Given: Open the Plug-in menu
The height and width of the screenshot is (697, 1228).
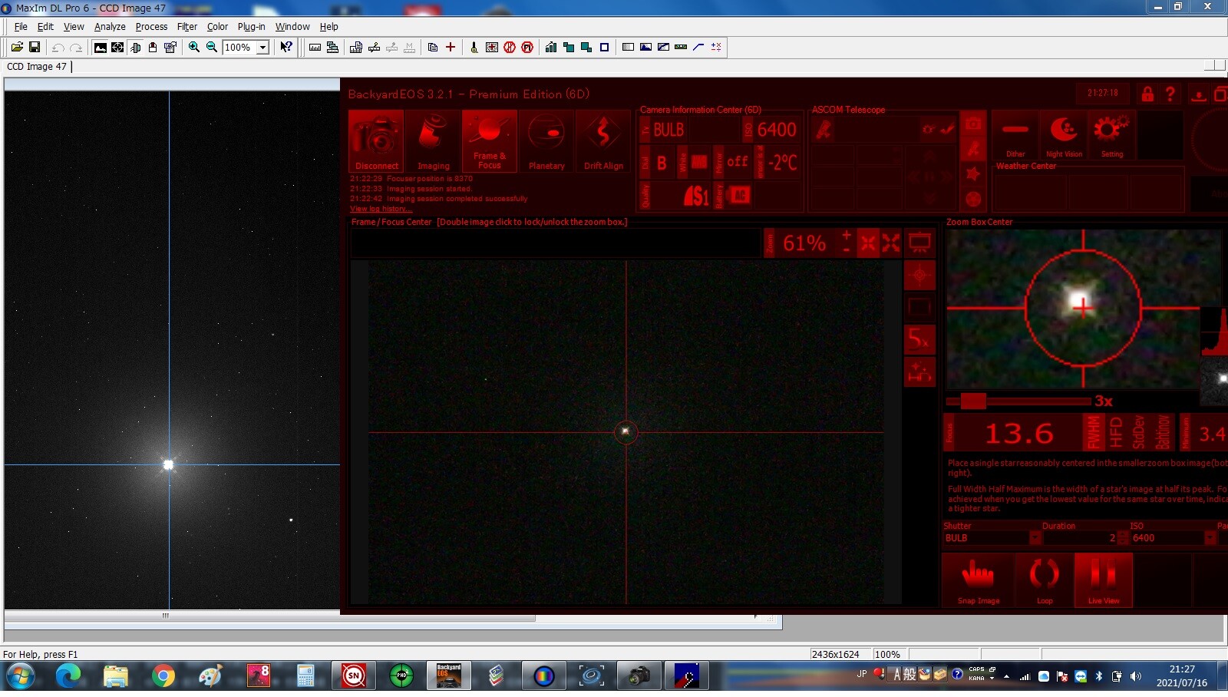Looking at the screenshot, I should tap(251, 26).
